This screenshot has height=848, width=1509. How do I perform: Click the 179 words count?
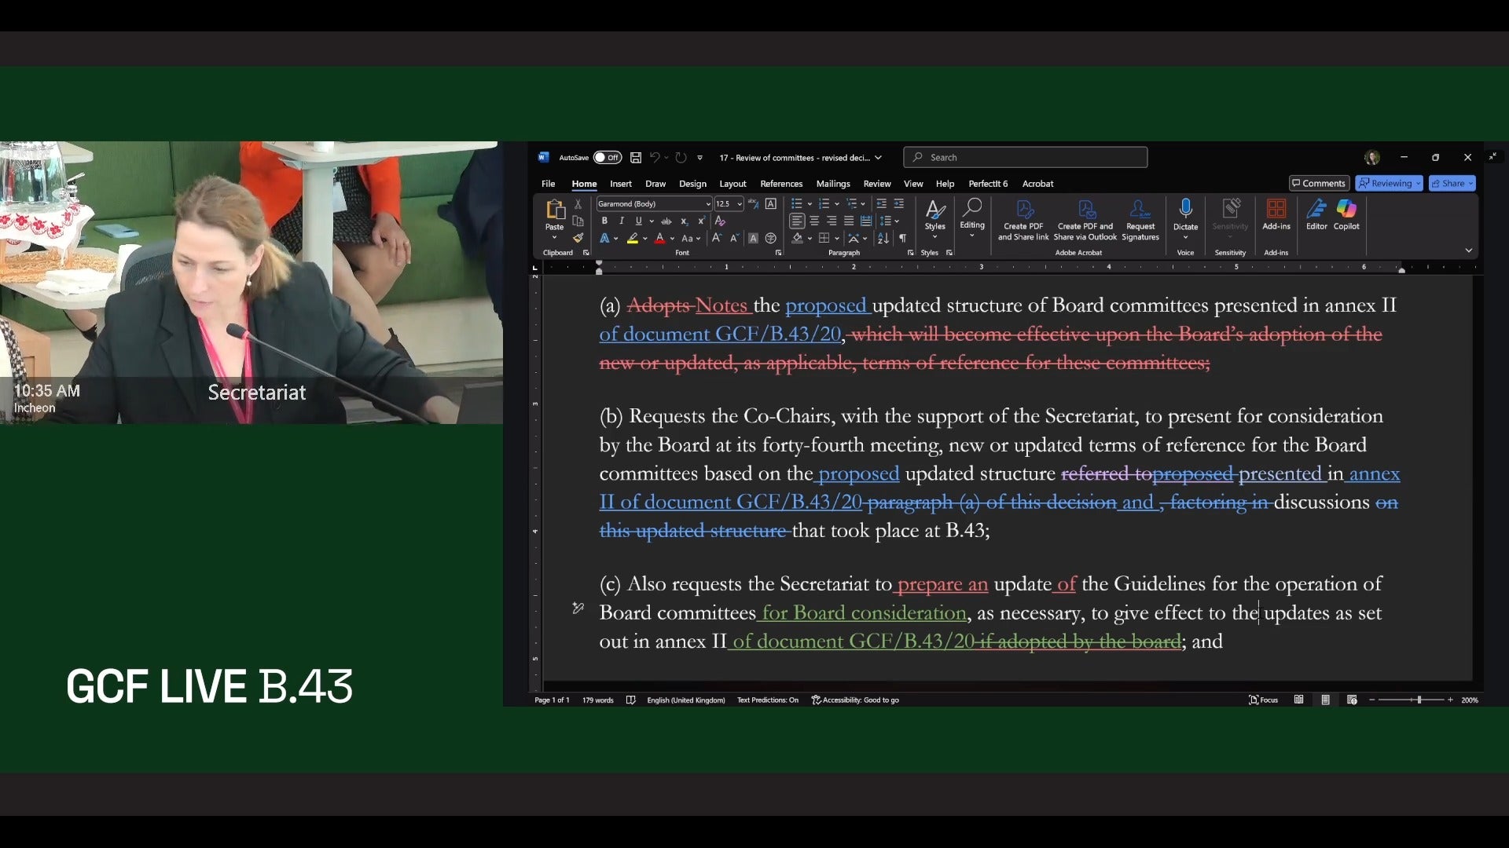[597, 700]
